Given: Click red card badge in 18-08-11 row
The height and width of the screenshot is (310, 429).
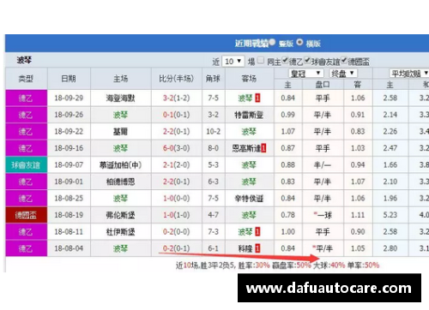Looking at the screenshot, I should (257, 231).
